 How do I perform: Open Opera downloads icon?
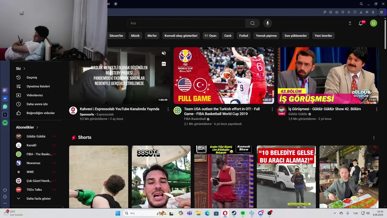pyautogui.click(x=361, y=12)
